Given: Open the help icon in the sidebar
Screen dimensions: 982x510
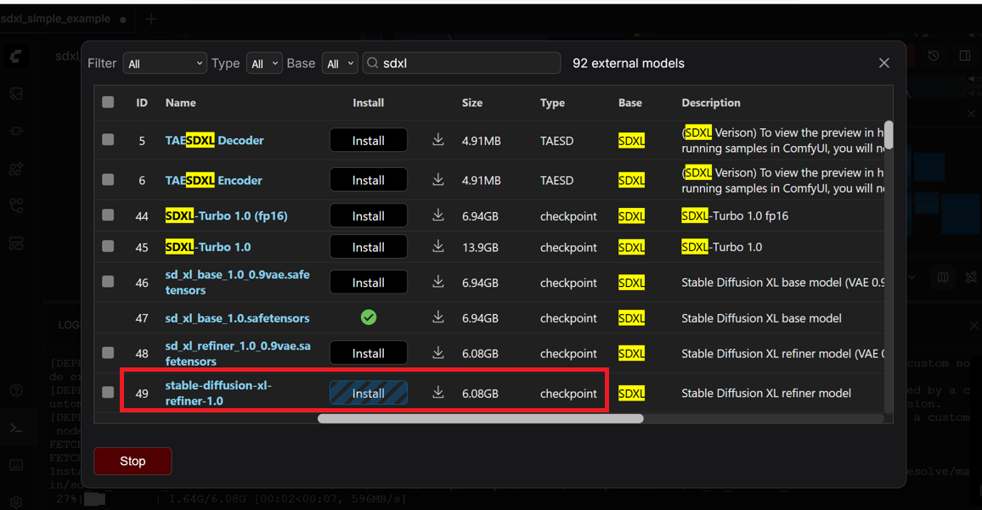Looking at the screenshot, I should point(16,390).
